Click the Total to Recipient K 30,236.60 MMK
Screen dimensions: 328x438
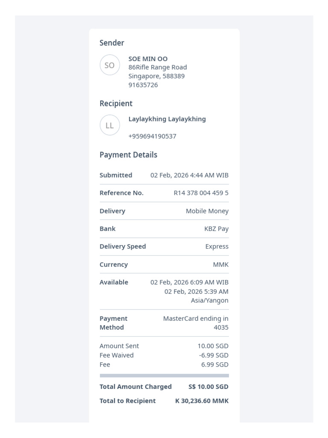[x=202, y=401]
